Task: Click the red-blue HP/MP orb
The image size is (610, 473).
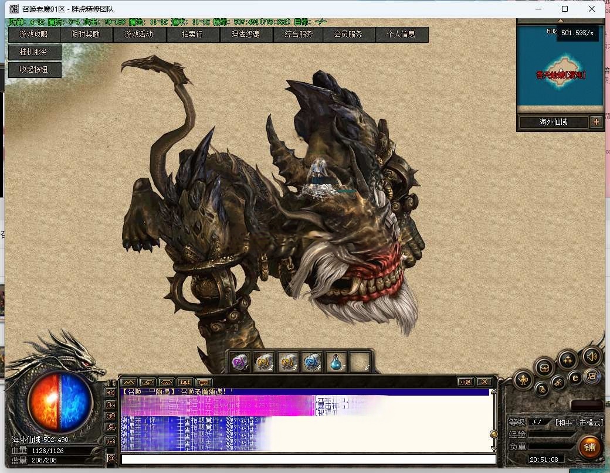Action: pyautogui.click(x=60, y=402)
